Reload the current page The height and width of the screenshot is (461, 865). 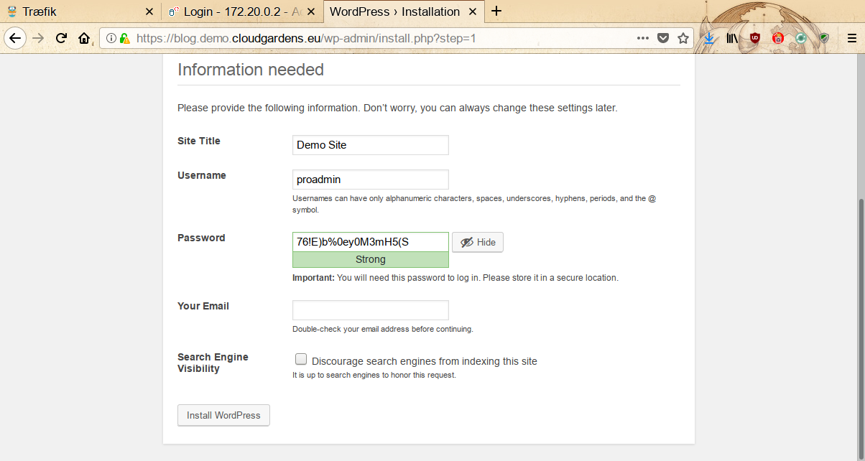click(62, 38)
